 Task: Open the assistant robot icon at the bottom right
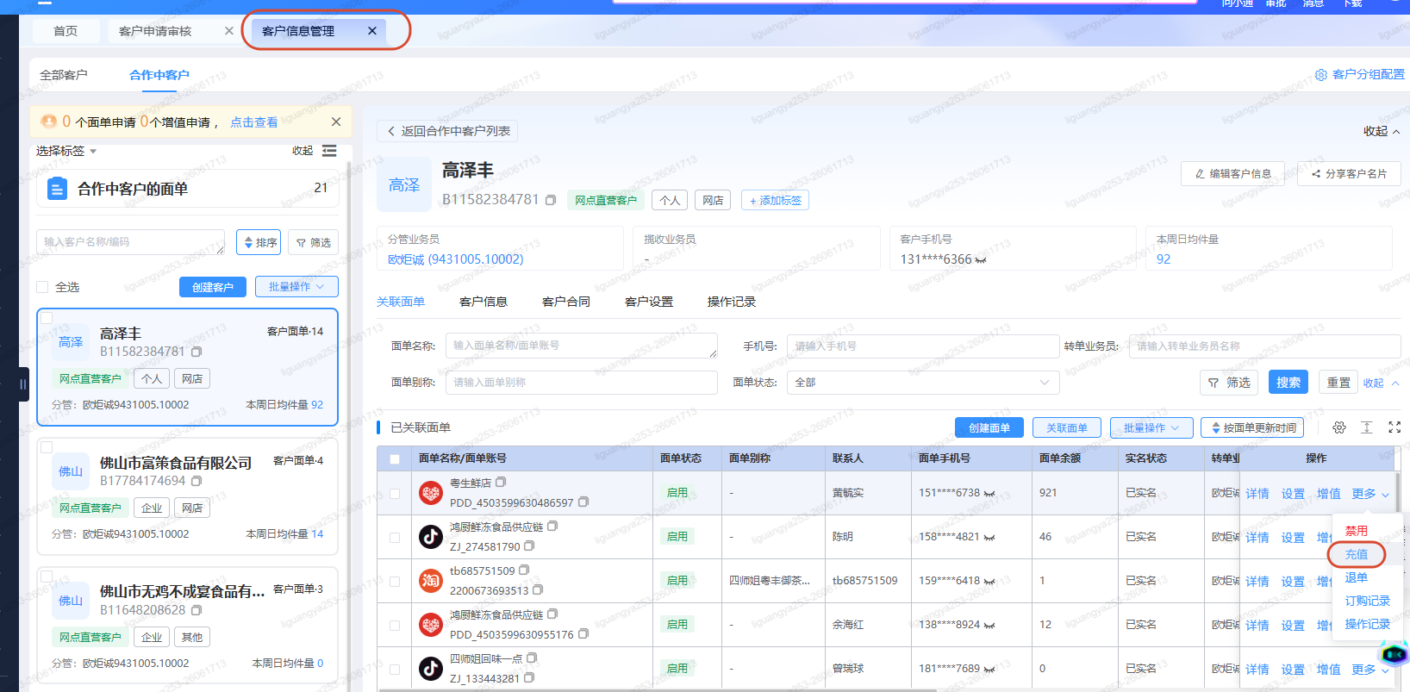pyautogui.click(x=1394, y=655)
